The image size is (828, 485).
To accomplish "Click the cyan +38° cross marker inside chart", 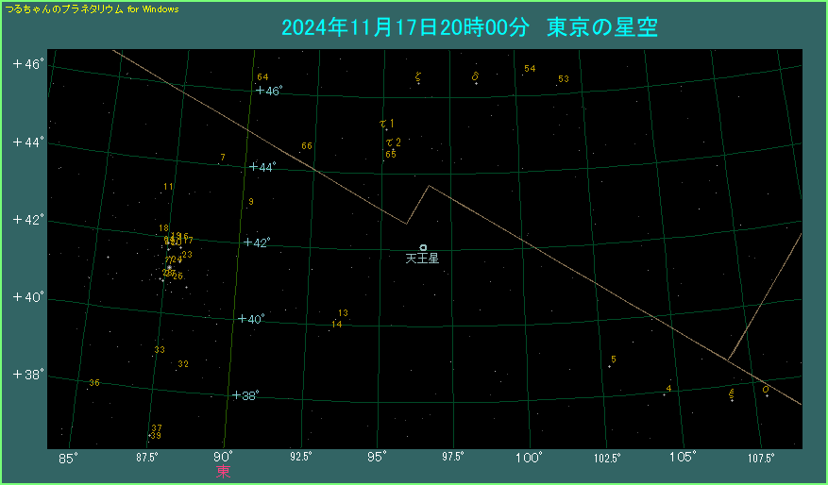I will tap(236, 395).
